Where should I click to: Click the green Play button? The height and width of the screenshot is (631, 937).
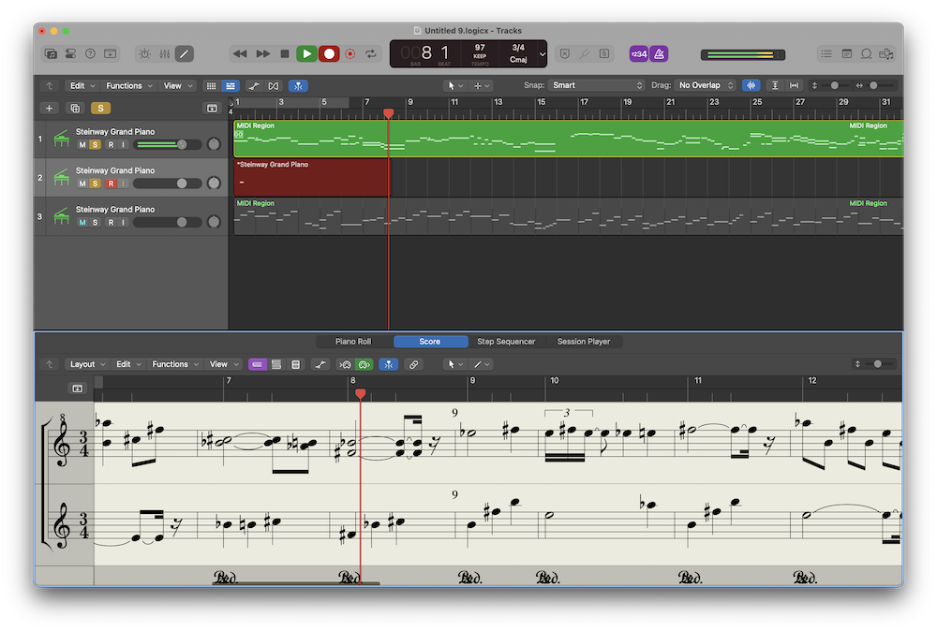tap(306, 54)
